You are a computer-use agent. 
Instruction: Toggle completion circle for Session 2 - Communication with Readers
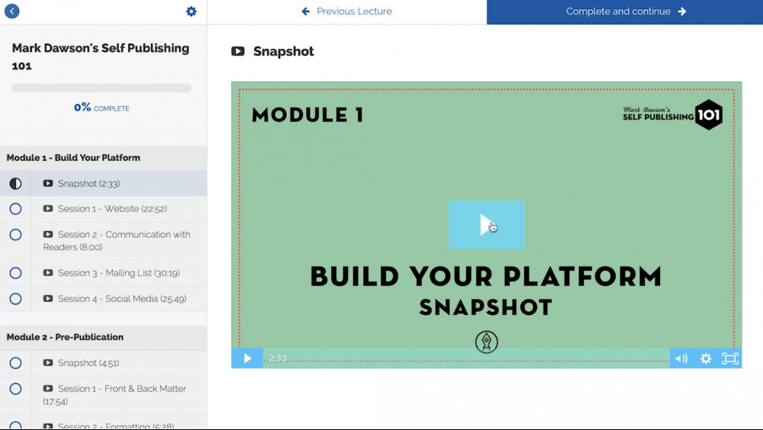[15, 235]
